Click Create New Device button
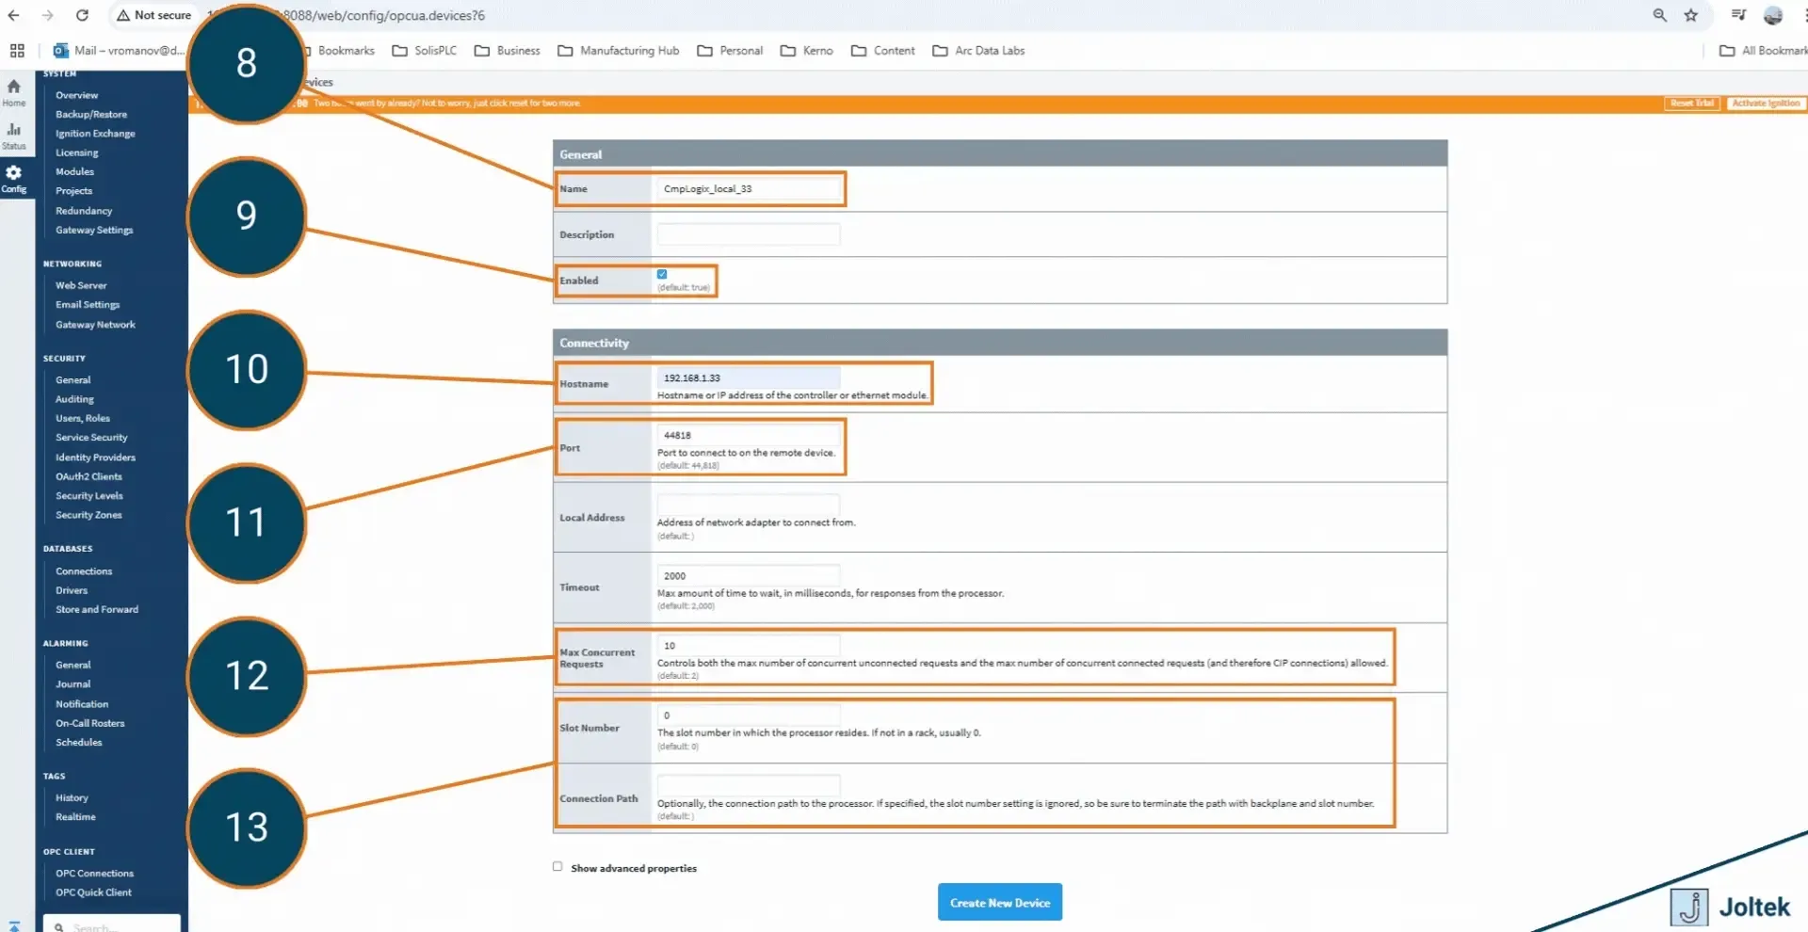1808x932 pixels. click(999, 902)
